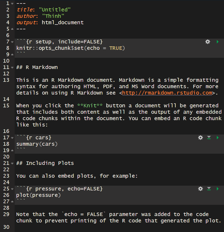This screenshot has height=232, width=224.
Task: Open chunk options gear for cars chunk
Action: [x=201, y=137]
